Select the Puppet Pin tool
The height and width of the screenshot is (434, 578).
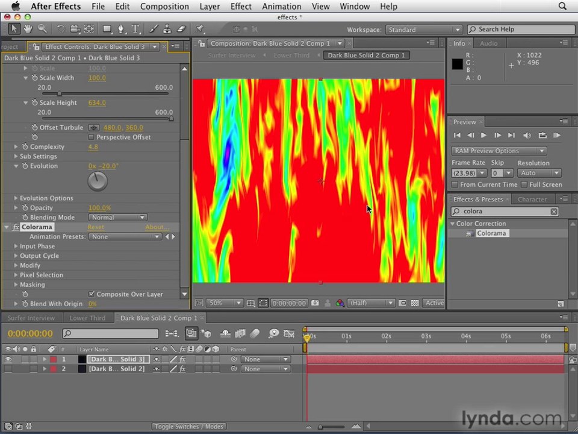[x=199, y=29]
